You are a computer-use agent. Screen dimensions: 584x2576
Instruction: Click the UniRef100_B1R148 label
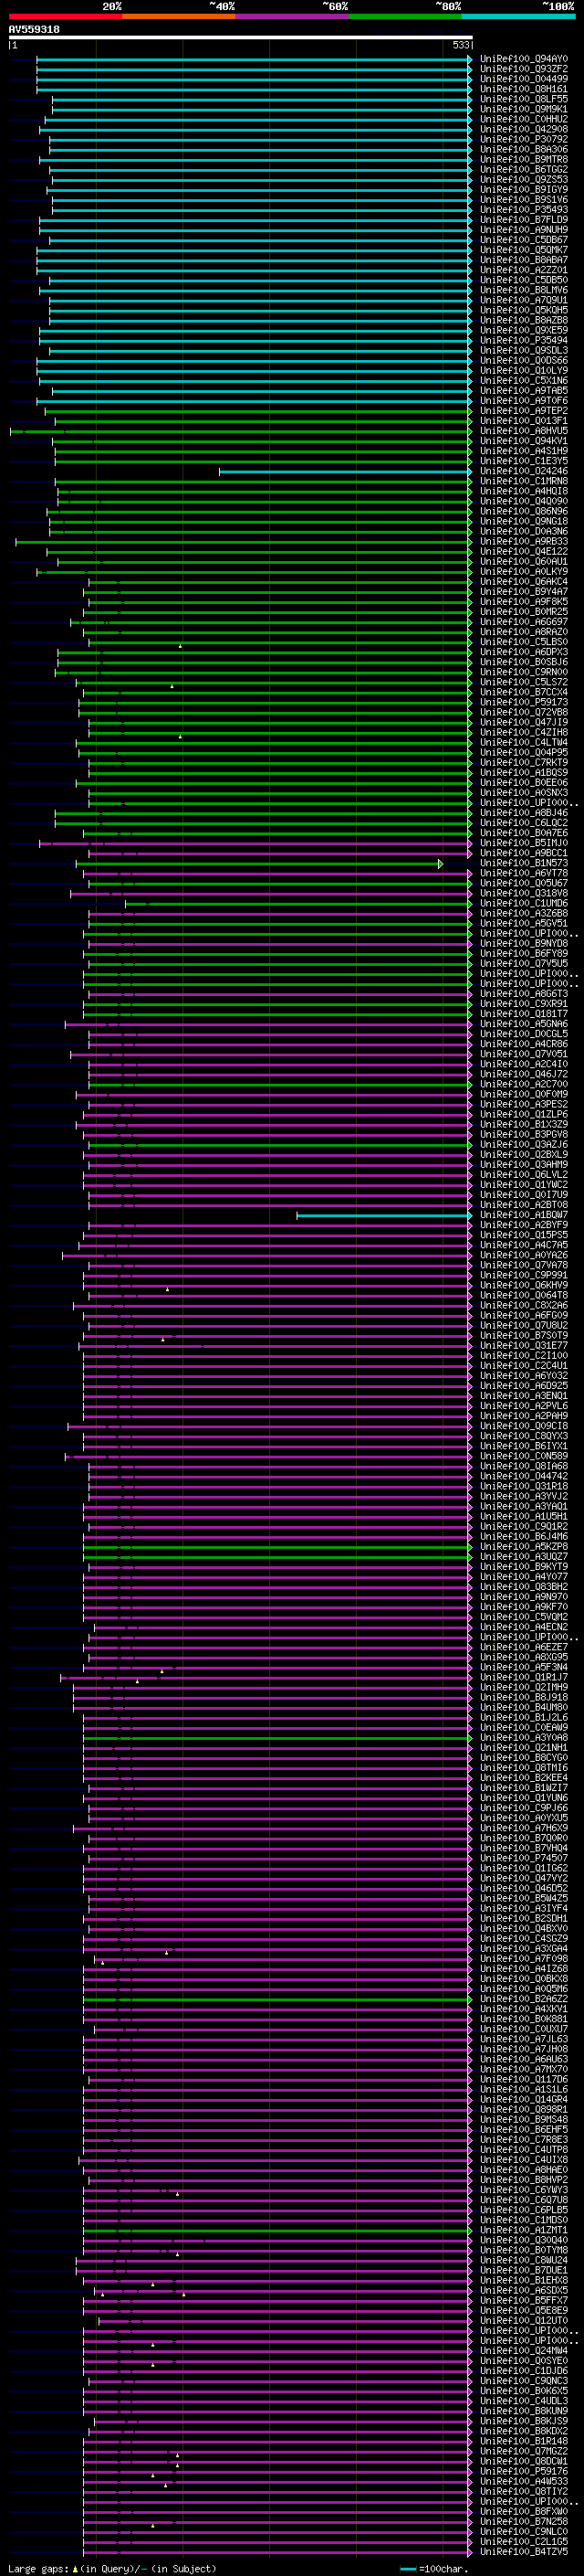[x=524, y=2441]
